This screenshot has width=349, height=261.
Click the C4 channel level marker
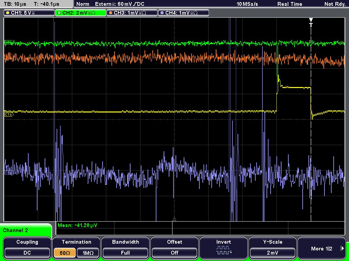[x=9, y=172]
